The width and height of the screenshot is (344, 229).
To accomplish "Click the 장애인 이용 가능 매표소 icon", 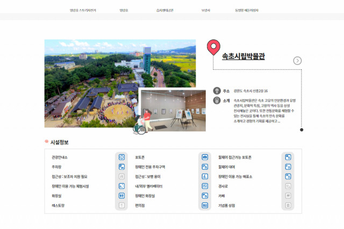I will pos(288,176).
